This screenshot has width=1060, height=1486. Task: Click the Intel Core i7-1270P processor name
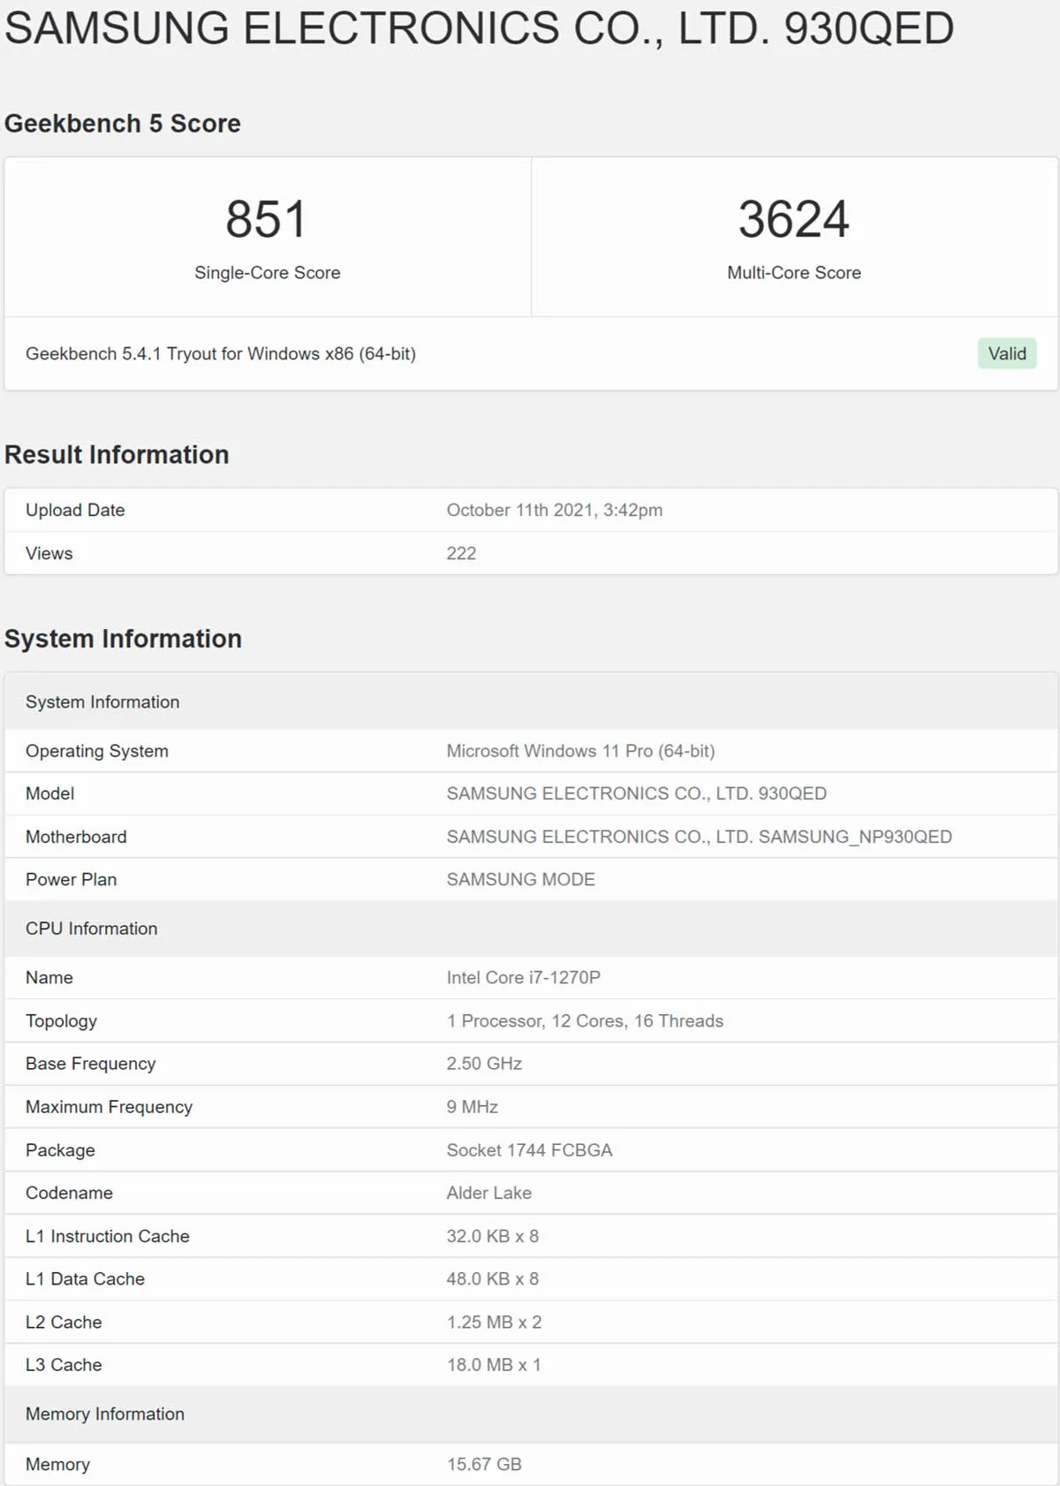pyautogui.click(x=523, y=977)
